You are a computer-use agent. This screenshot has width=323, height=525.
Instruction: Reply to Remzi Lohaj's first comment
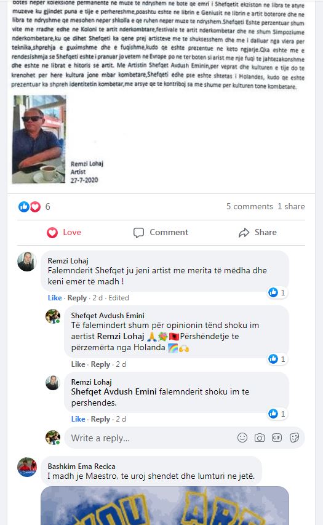(x=77, y=298)
